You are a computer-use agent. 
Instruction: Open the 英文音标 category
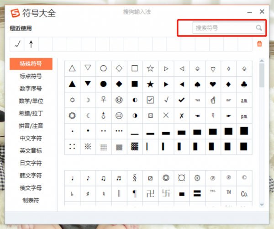(x=31, y=151)
